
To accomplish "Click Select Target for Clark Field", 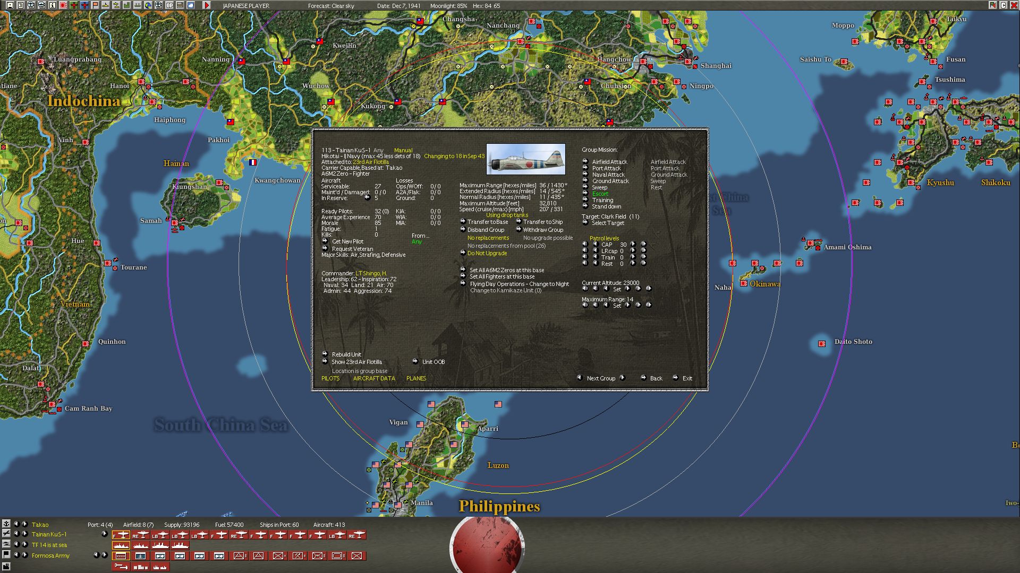I will [x=608, y=223].
